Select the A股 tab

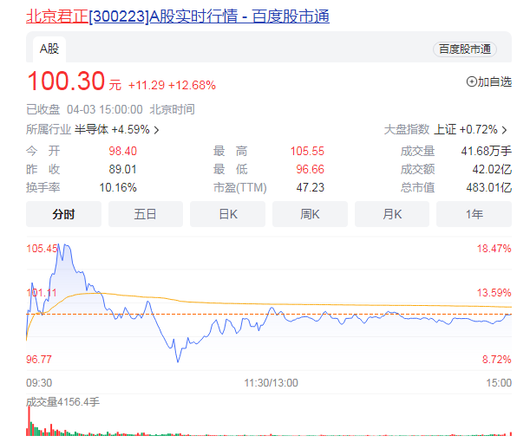click(49, 49)
